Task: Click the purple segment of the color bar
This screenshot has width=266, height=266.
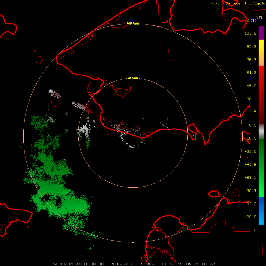Action: click(x=261, y=33)
